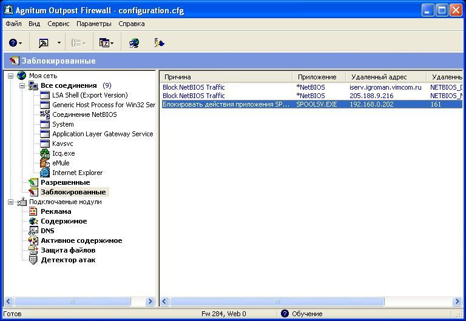Open the policy mode dropdown arrow
466x321 pixels.
coord(59,43)
